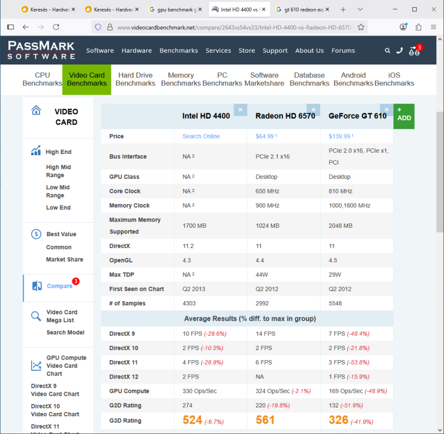444x434 pixels.
Task: Click the page vertical scrollbar thumb
Action: (440, 172)
